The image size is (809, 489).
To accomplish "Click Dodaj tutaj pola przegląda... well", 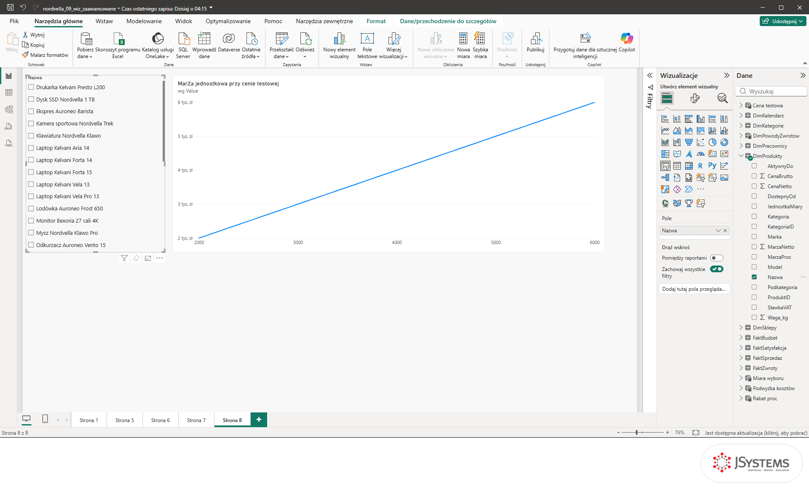I will point(694,289).
